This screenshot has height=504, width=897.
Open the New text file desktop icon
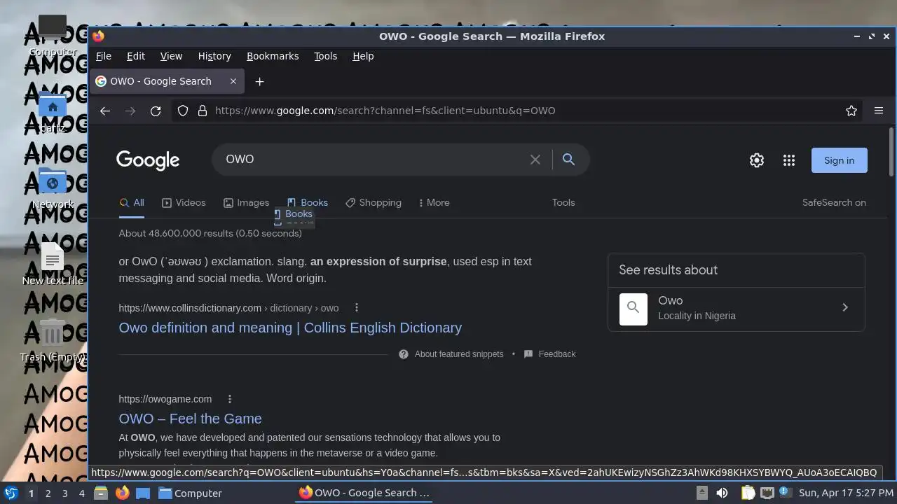(x=53, y=265)
